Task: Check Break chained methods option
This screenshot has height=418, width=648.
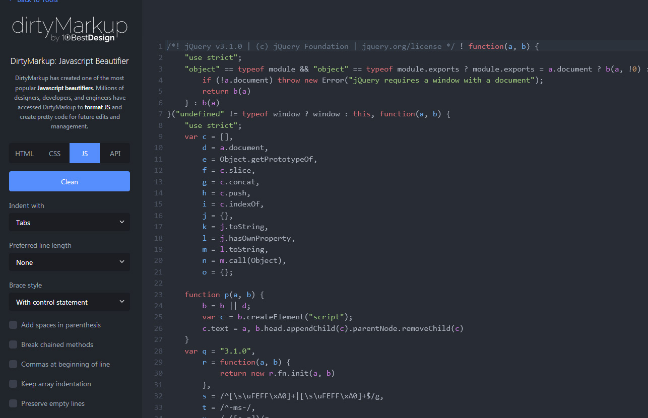Action: [13, 344]
